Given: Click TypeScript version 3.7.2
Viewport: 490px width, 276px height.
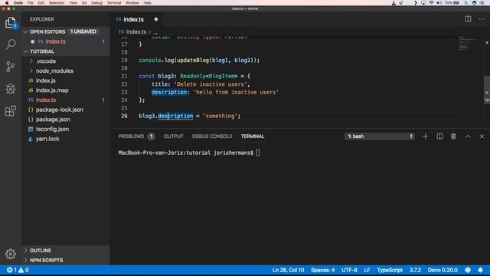Looking at the screenshot, I should coord(415,270).
